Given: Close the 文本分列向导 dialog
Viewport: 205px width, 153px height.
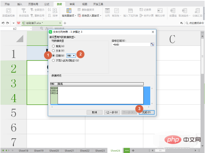Looking at the screenshot, I should tap(153, 32).
